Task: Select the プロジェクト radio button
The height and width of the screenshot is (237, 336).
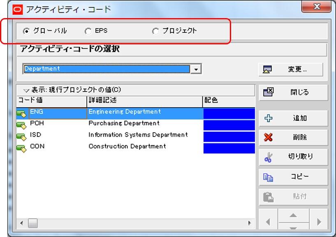Action: coord(155,31)
